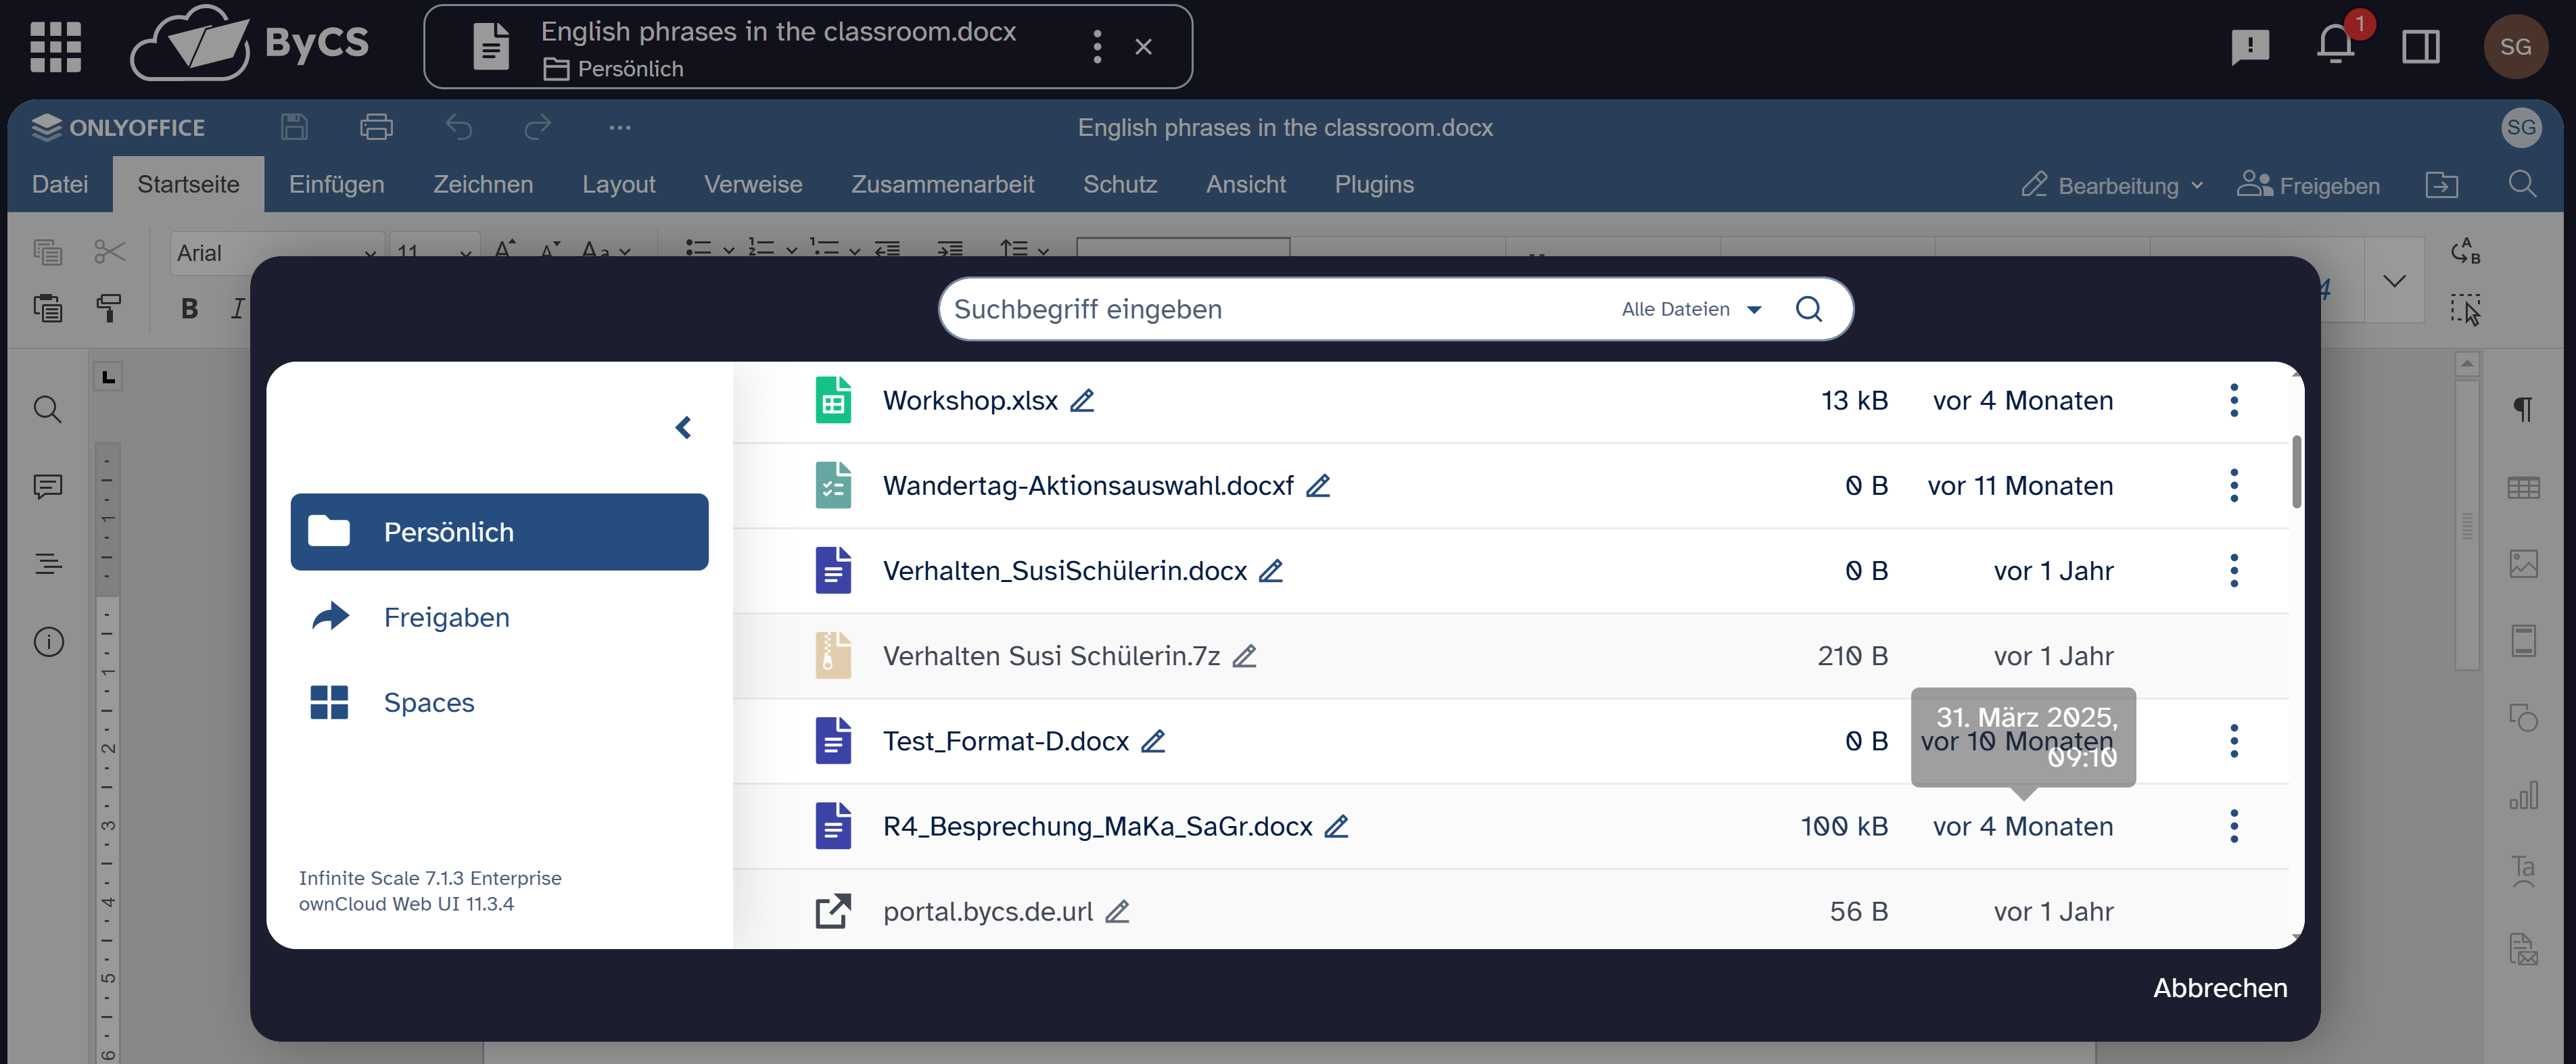Open the Datei tab
The image size is (2576, 1064).
coord(60,185)
